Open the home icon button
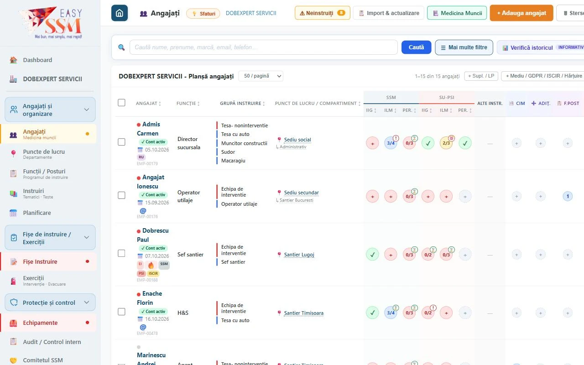Screen dimensions: 584x365 (120, 13)
